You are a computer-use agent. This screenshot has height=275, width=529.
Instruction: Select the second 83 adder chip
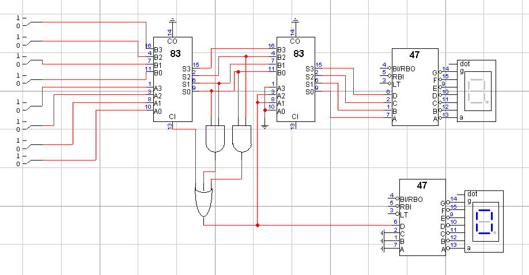pos(296,79)
